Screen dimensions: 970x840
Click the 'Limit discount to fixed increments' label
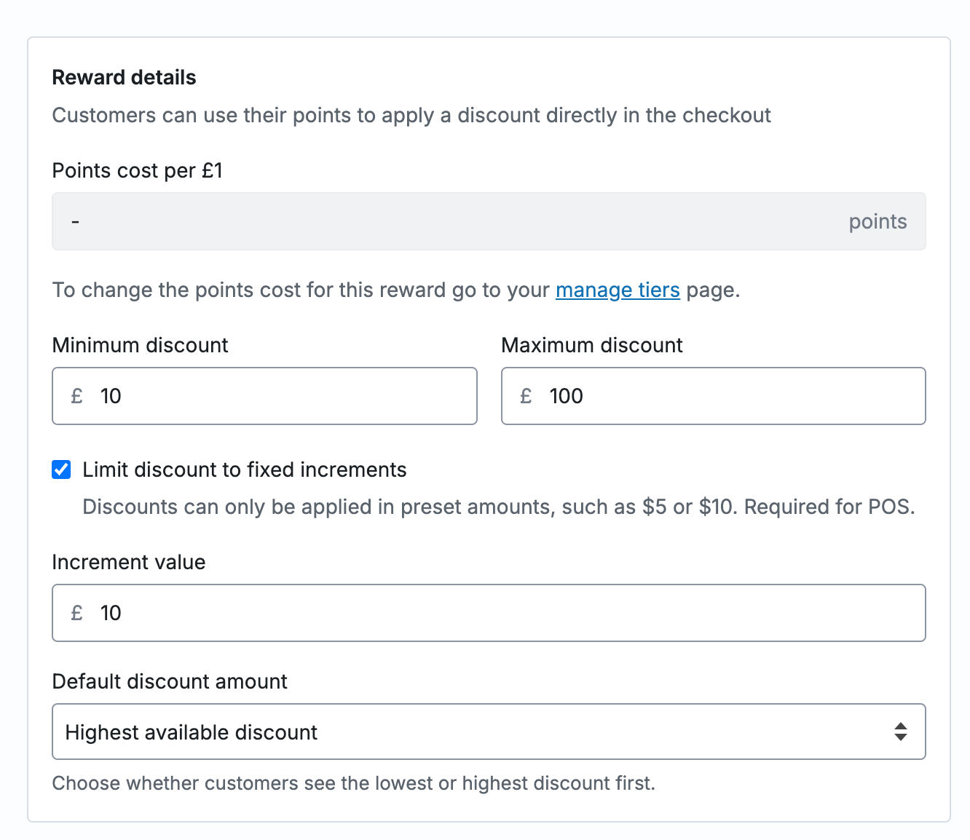coord(245,469)
